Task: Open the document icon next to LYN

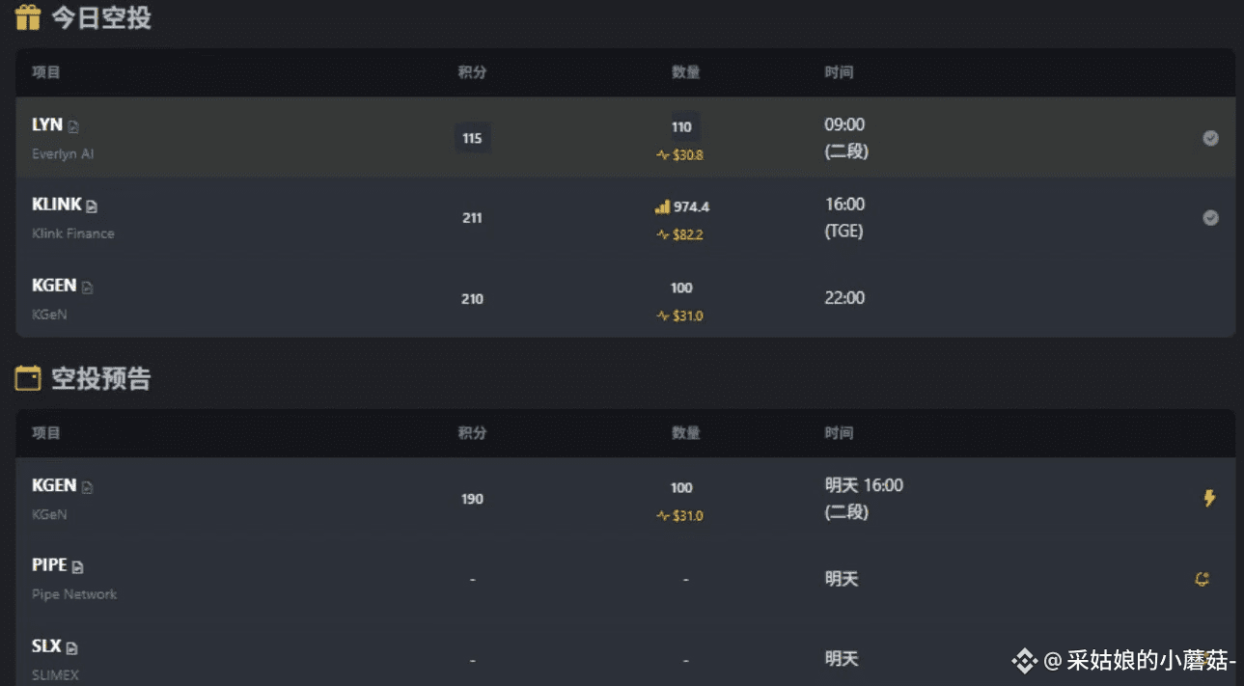Action: (x=73, y=126)
